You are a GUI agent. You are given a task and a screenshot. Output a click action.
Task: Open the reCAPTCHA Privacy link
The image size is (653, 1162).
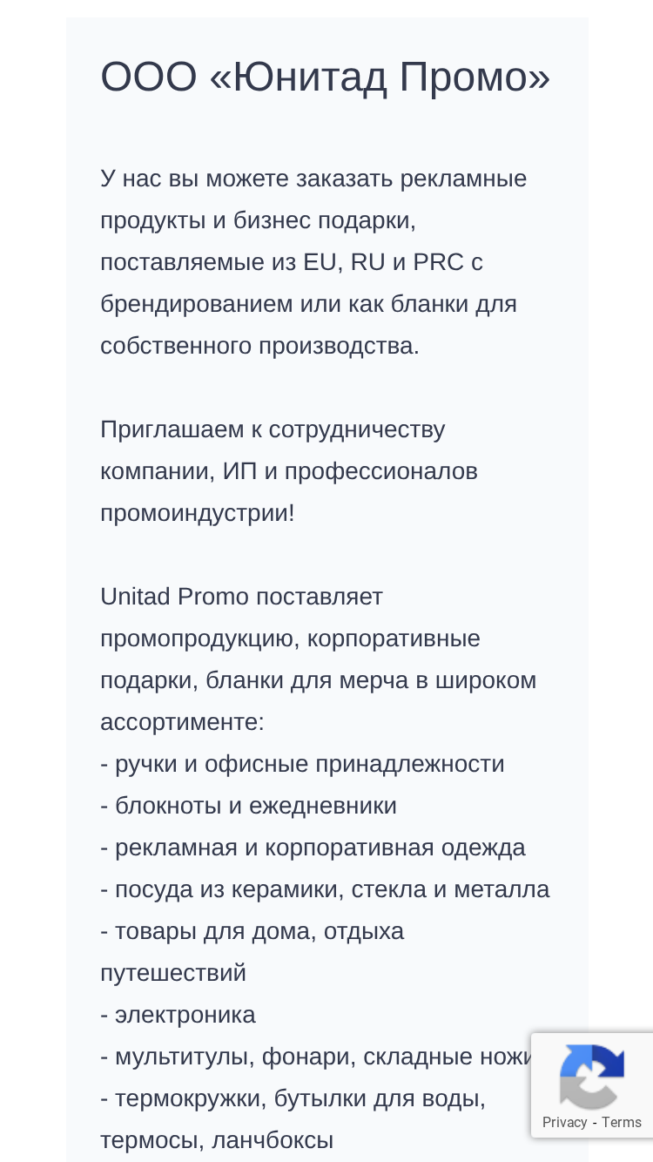564,1122
